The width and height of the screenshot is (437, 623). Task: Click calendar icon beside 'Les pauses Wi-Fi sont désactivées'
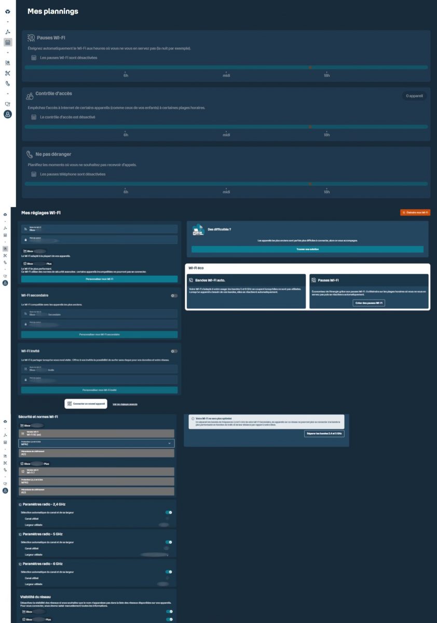tap(34, 58)
